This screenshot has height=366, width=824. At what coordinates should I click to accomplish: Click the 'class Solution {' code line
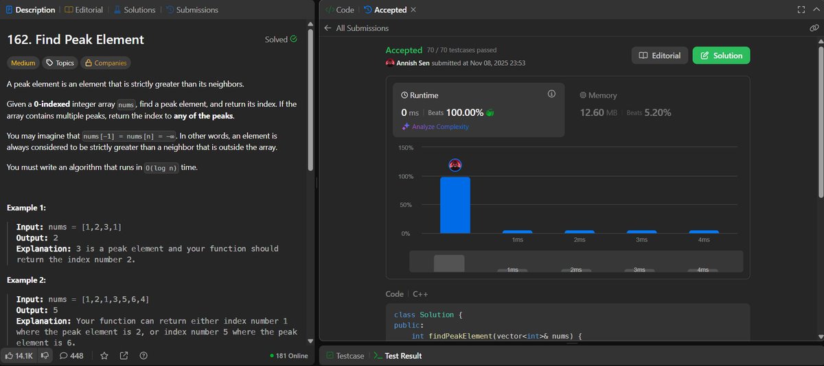pos(428,315)
